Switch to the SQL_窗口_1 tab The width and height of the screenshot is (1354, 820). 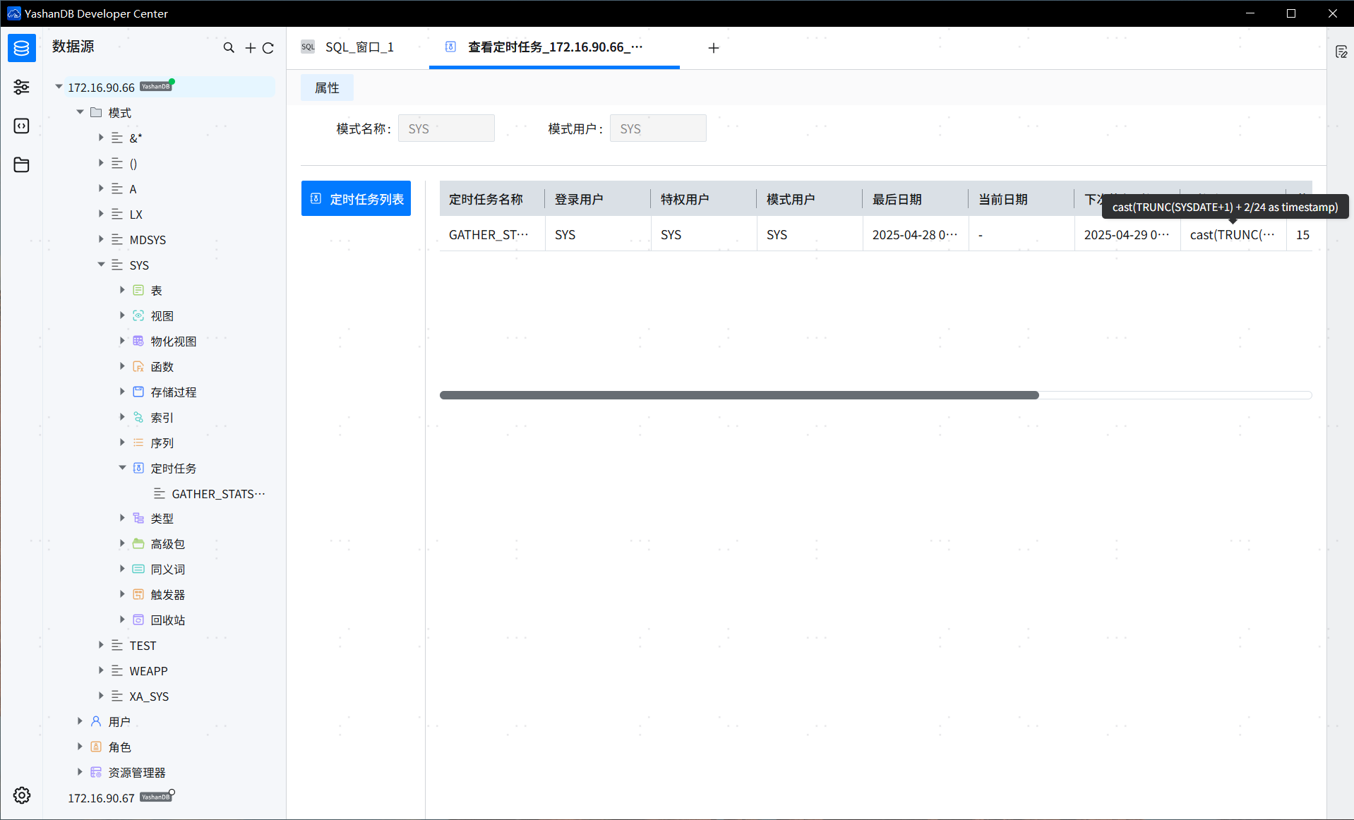tap(359, 47)
